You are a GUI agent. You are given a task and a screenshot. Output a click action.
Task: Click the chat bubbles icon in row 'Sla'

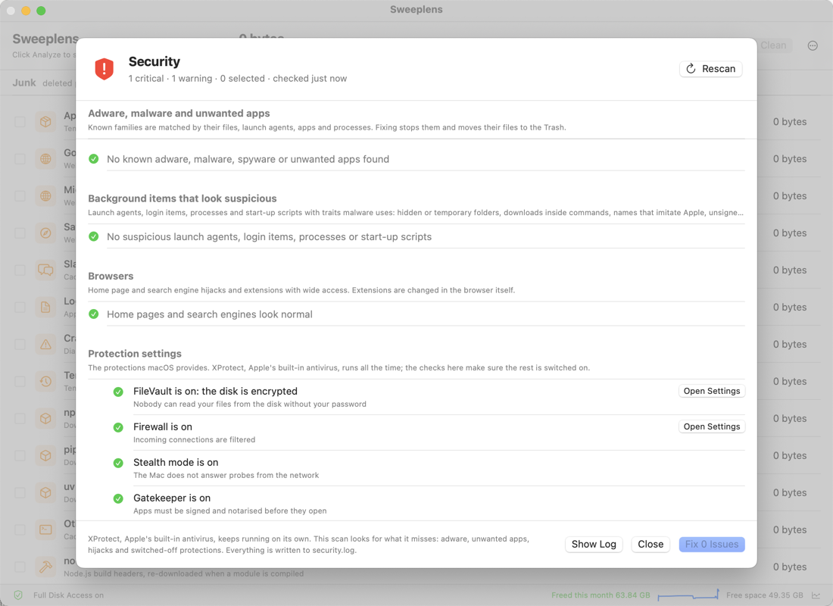[45, 270]
